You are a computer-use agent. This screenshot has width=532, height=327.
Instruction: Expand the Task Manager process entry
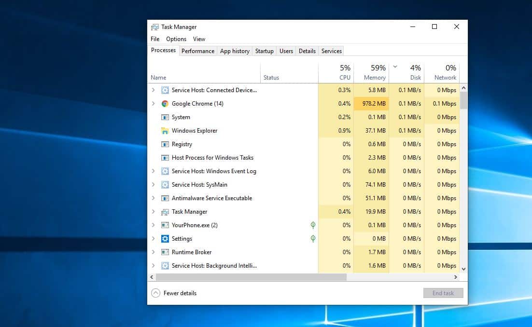pyautogui.click(x=154, y=212)
